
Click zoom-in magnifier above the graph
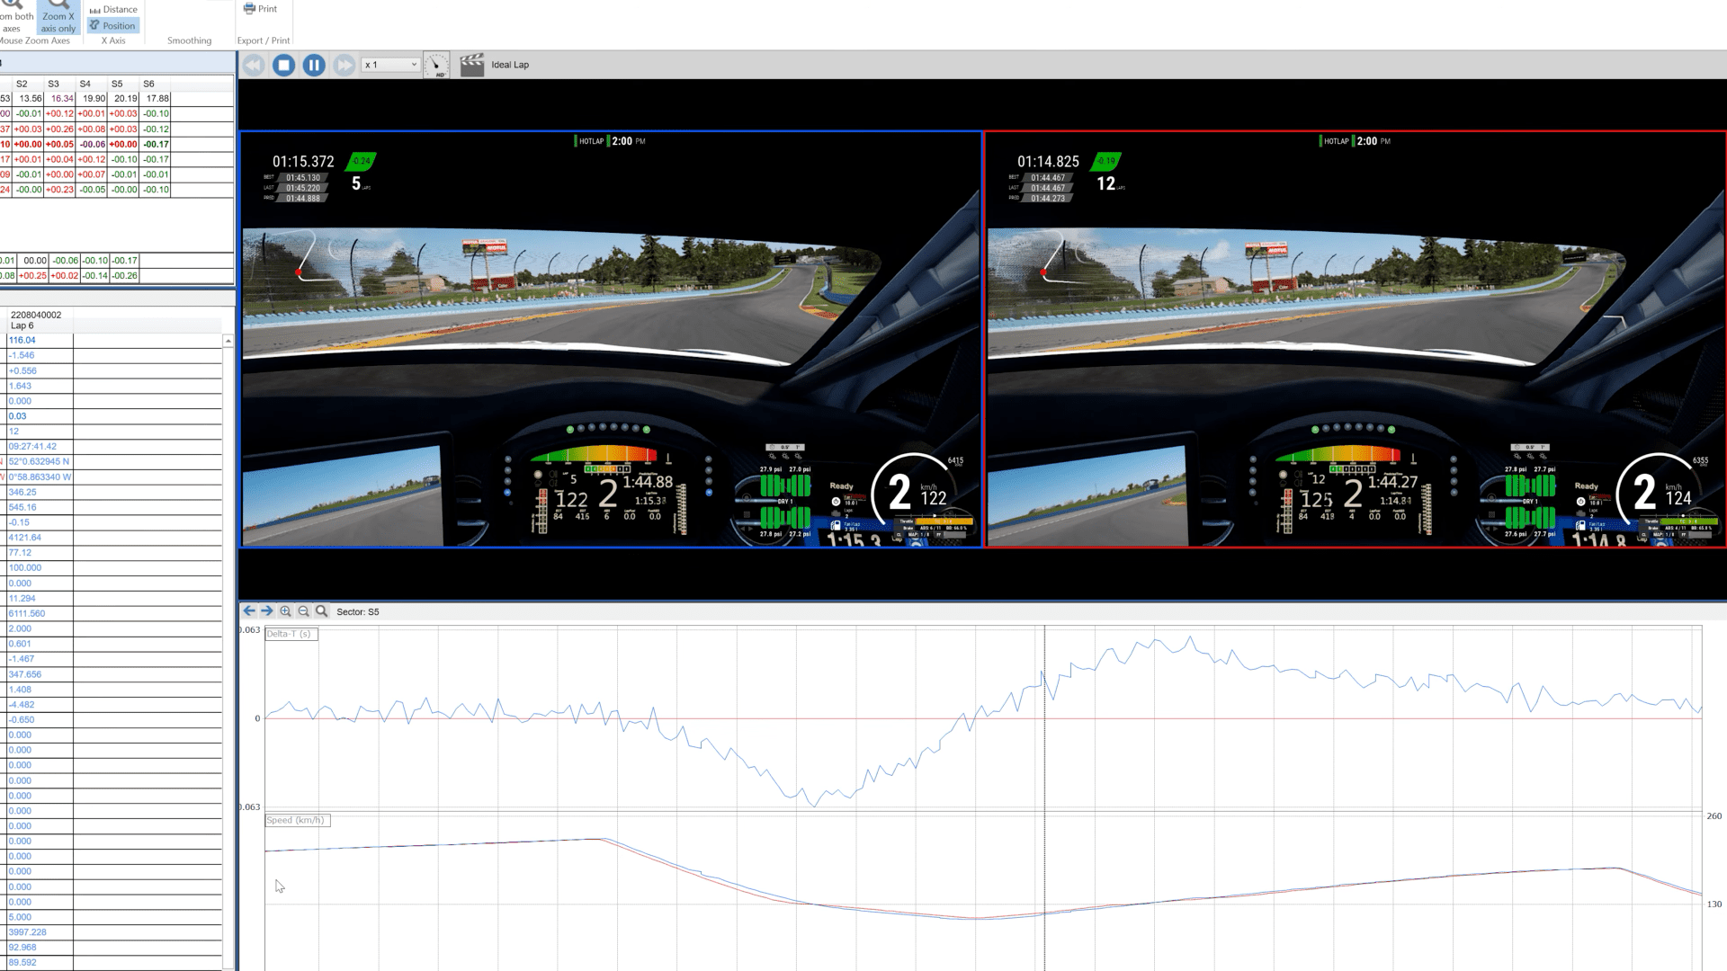point(285,610)
